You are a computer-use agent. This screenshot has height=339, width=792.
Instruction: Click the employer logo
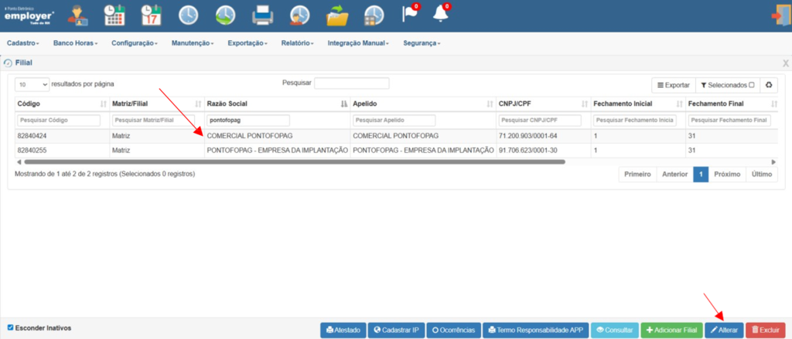[x=29, y=15]
